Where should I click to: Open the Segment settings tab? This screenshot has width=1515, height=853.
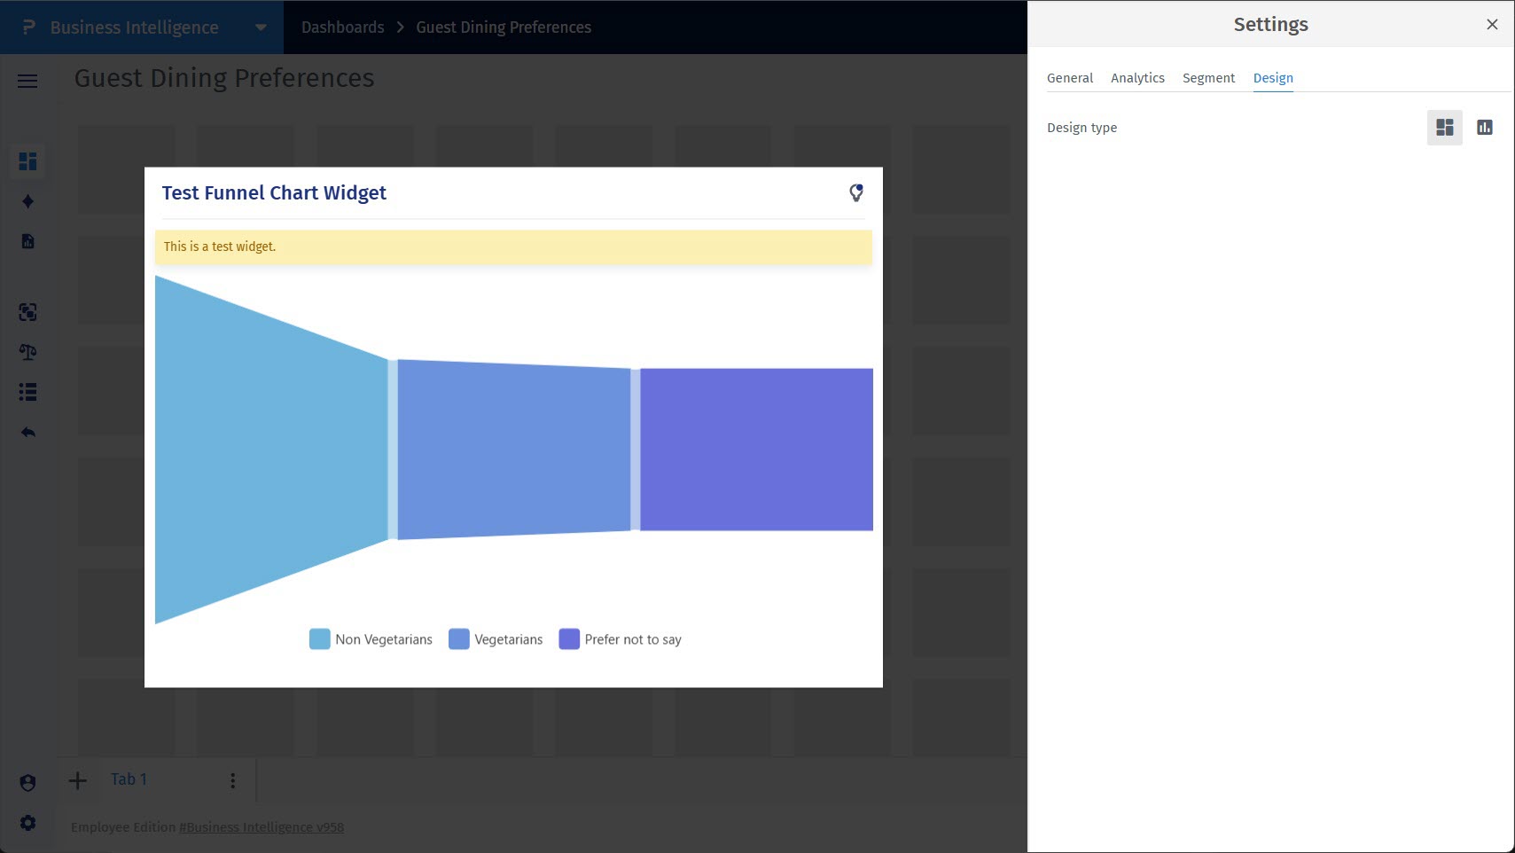pos(1207,77)
